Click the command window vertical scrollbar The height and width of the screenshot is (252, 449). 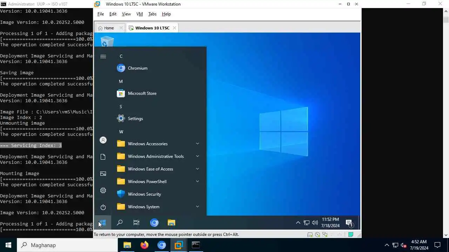coord(446,122)
